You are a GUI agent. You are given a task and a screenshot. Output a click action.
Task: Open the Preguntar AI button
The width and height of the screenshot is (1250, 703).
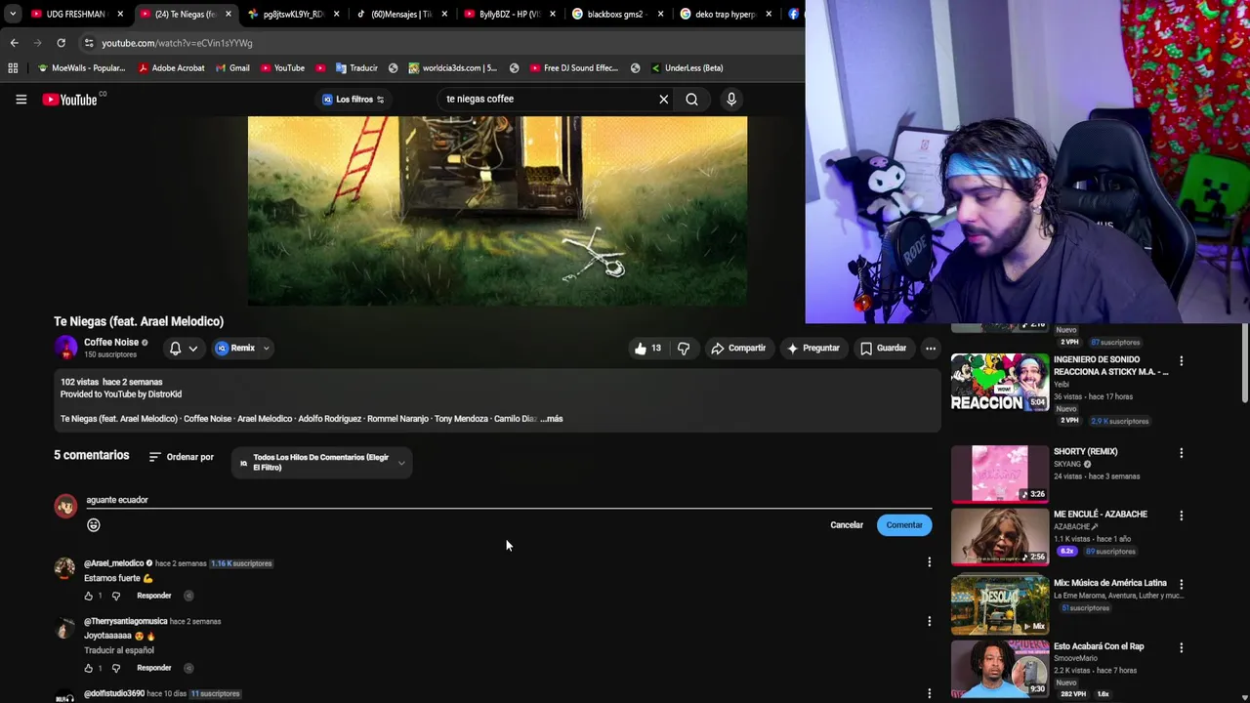click(813, 348)
